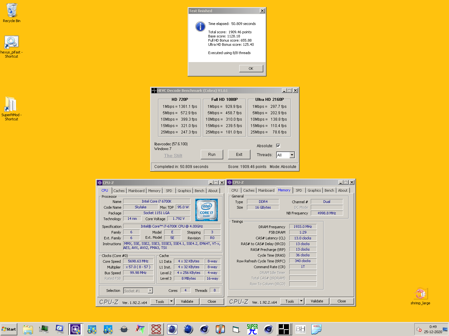Click Validate in left CPU-Z window

tap(187, 301)
